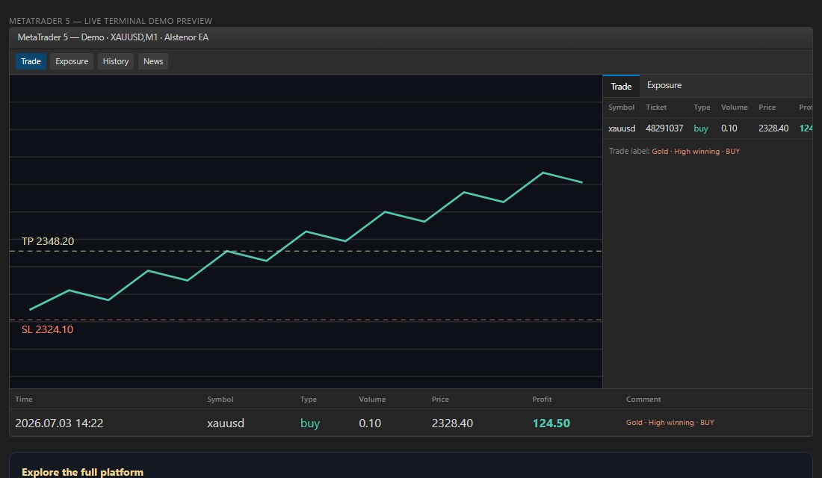Click the Profit column header in bottom table
Screen dimensions: 822x478
pos(542,400)
